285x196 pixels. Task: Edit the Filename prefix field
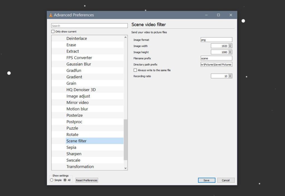click(x=216, y=58)
